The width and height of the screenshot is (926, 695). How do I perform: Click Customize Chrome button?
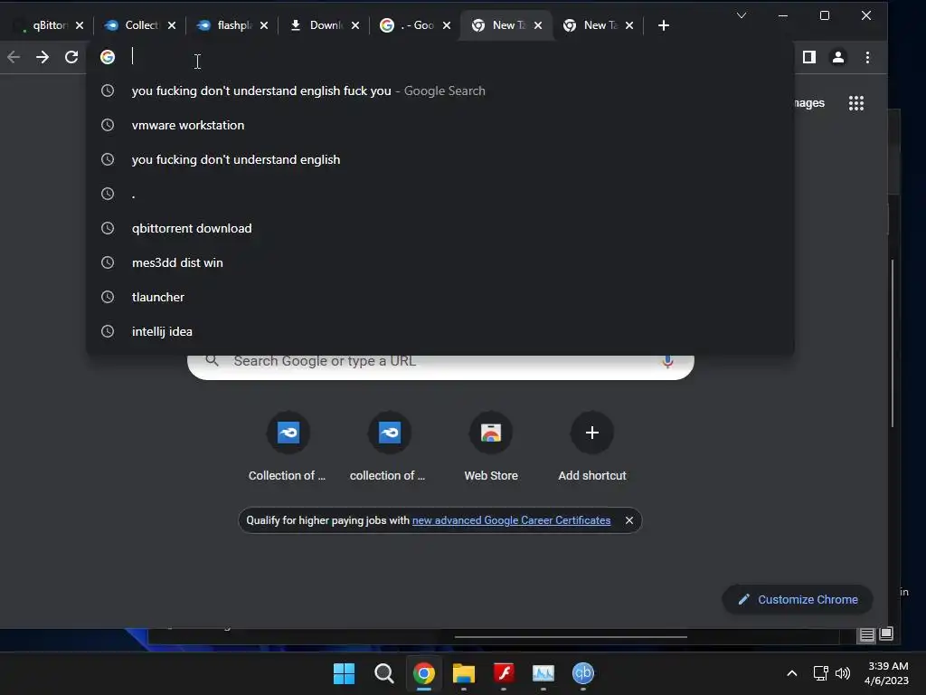pyautogui.click(x=798, y=600)
